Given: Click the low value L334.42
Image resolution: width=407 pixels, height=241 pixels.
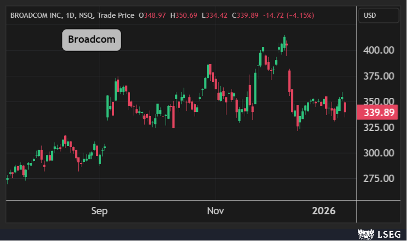Looking at the screenshot, I should pyautogui.click(x=214, y=15).
